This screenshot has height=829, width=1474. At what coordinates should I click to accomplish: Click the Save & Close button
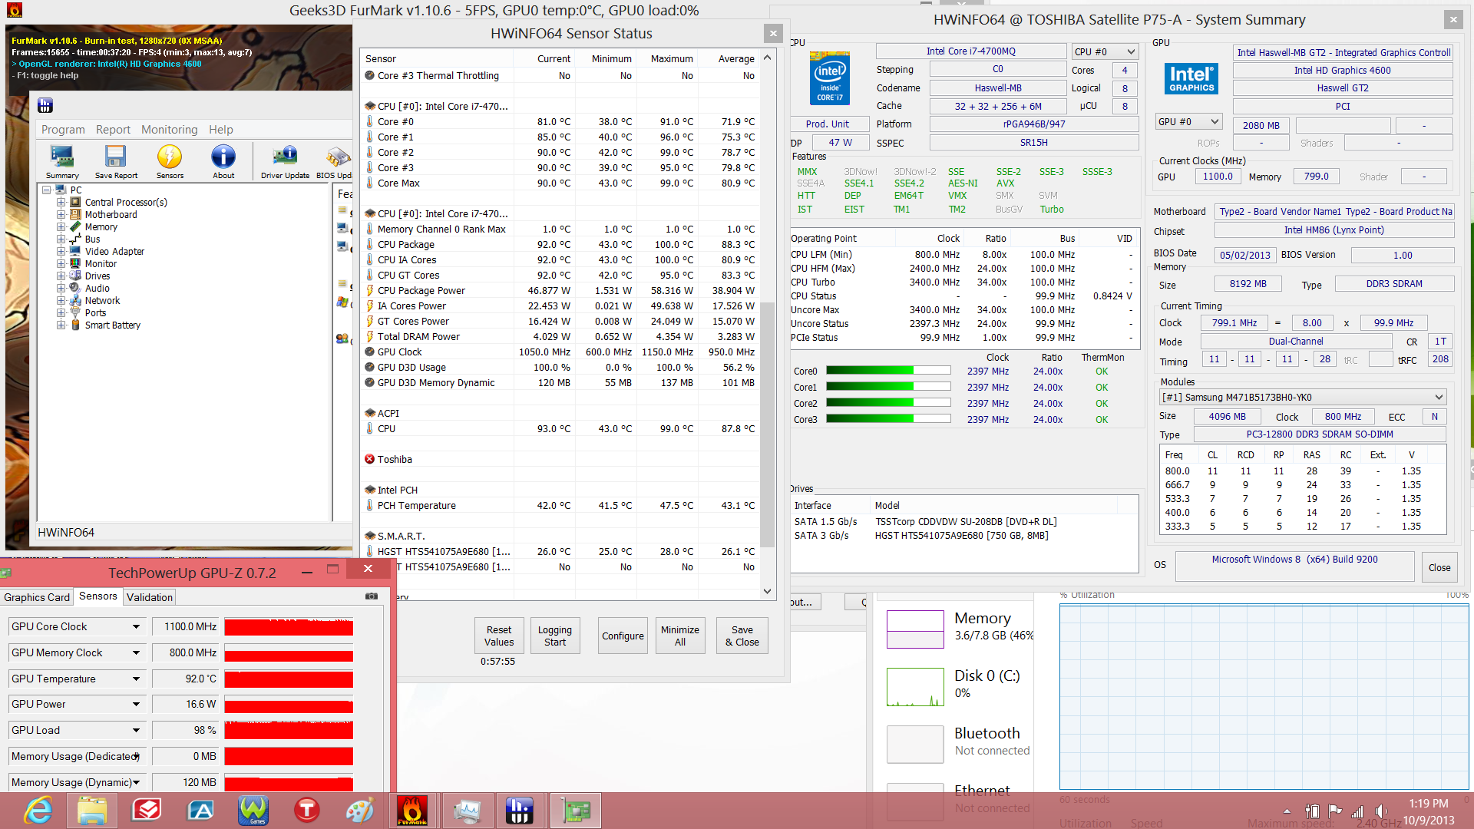tap(742, 636)
